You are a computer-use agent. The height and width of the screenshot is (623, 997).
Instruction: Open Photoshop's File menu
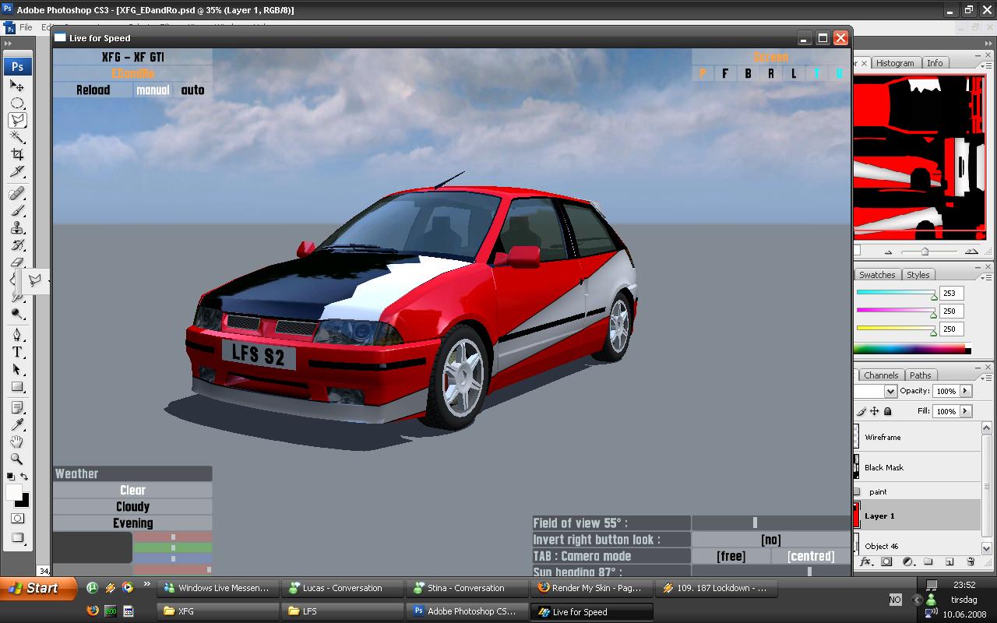click(26, 26)
